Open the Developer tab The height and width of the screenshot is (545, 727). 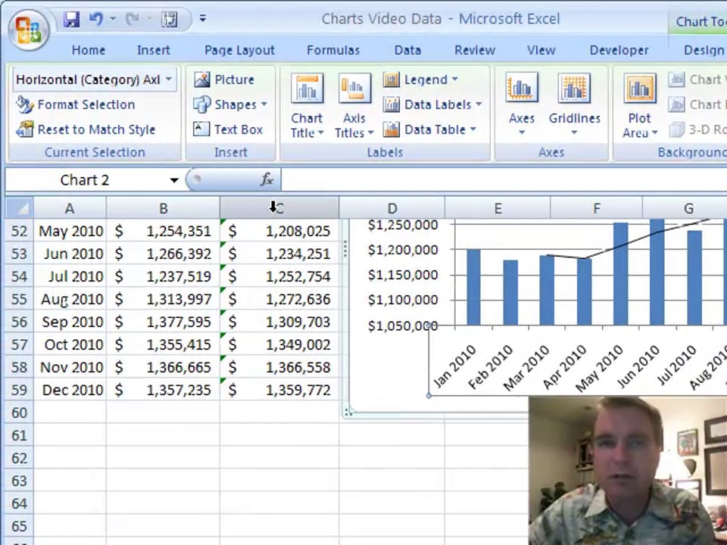[x=619, y=50]
